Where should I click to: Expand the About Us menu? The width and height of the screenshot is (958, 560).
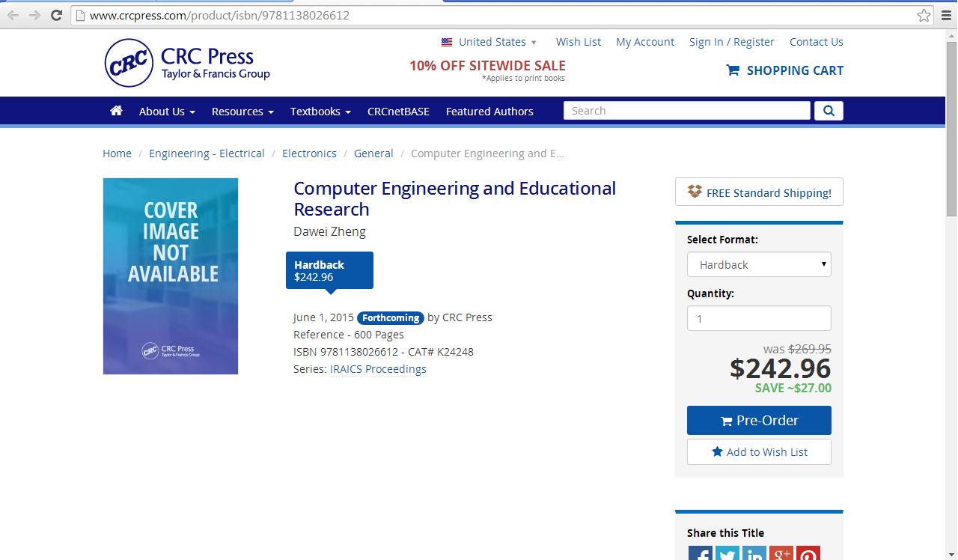tap(167, 112)
